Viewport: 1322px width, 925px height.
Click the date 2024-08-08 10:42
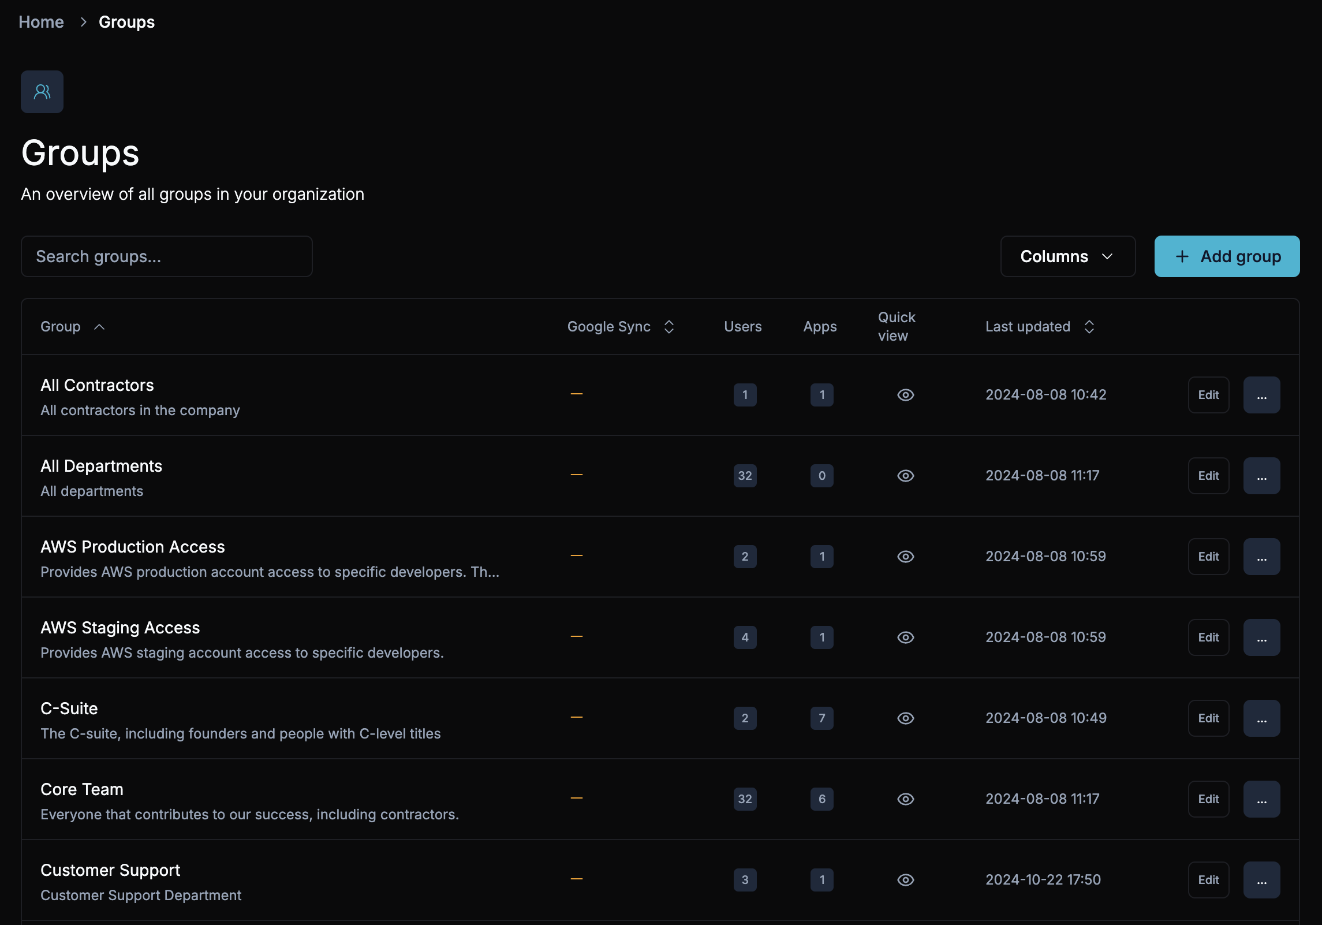pyautogui.click(x=1046, y=394)
